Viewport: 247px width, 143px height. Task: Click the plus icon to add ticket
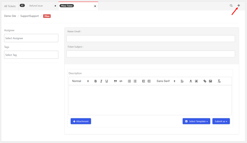coord(239,6)
